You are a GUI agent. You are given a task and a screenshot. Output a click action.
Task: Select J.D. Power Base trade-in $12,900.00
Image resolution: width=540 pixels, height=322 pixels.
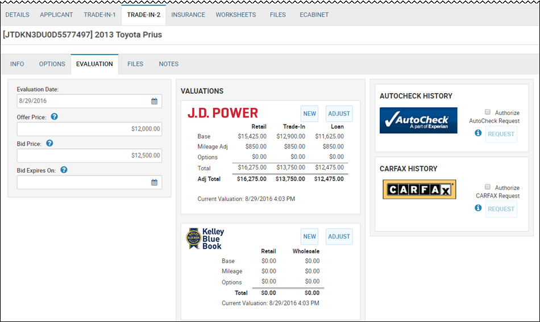(290, 136)
